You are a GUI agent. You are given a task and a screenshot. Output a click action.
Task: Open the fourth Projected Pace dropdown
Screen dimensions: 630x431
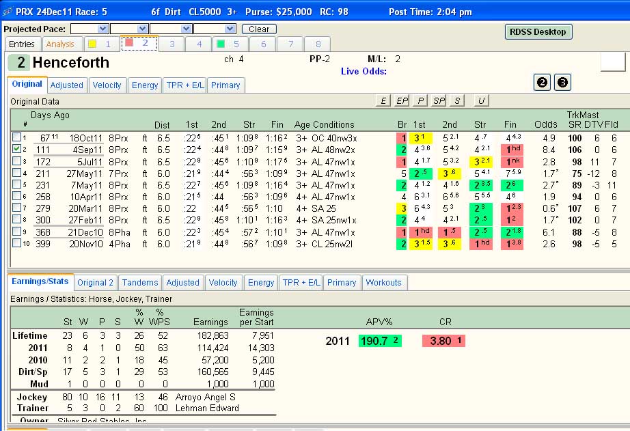(x=230, y=29)
